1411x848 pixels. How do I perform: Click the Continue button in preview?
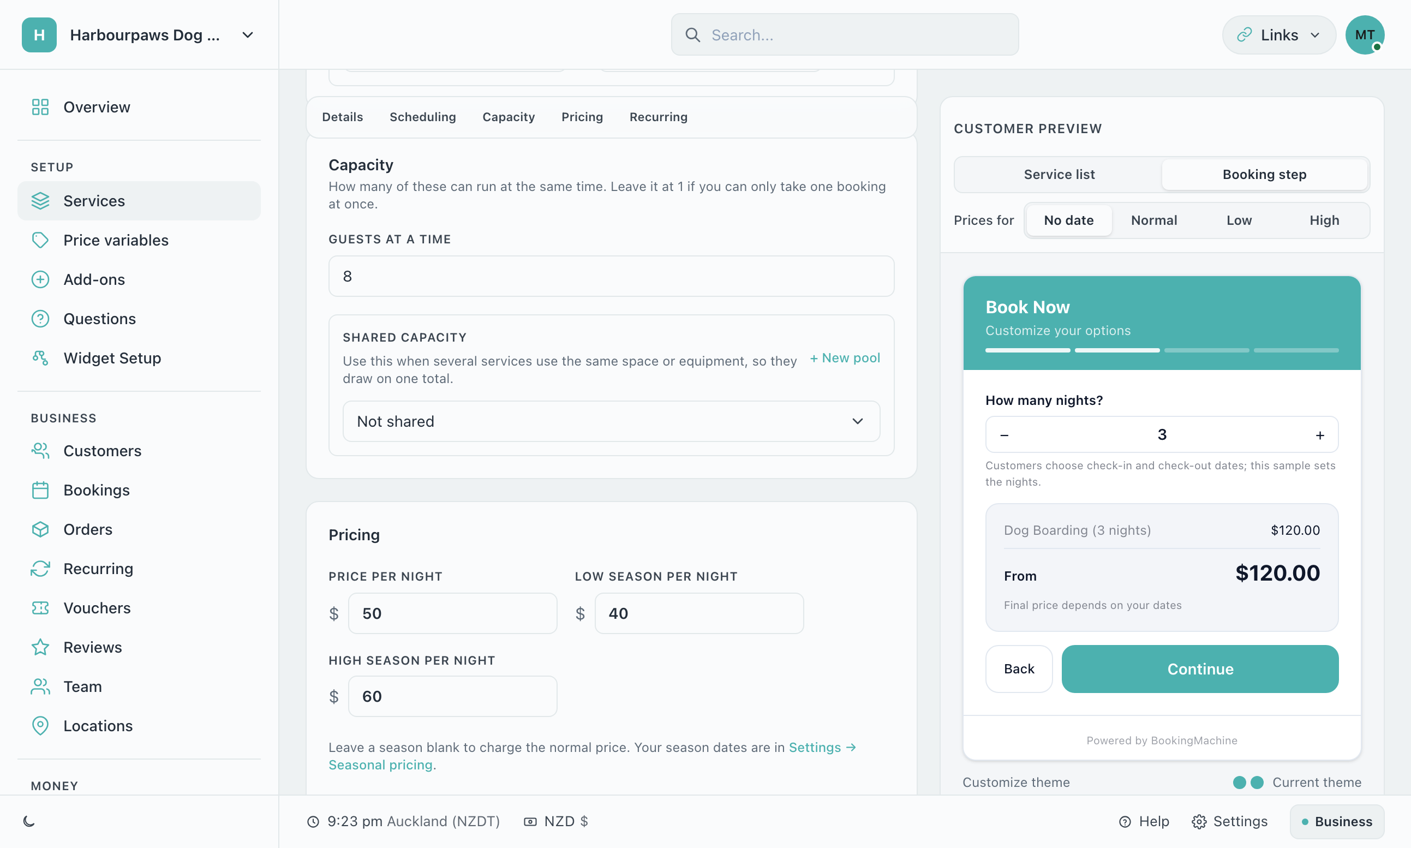coord(1200,668)
